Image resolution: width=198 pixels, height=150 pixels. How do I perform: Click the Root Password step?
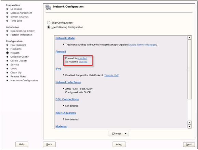click(18, 45)
